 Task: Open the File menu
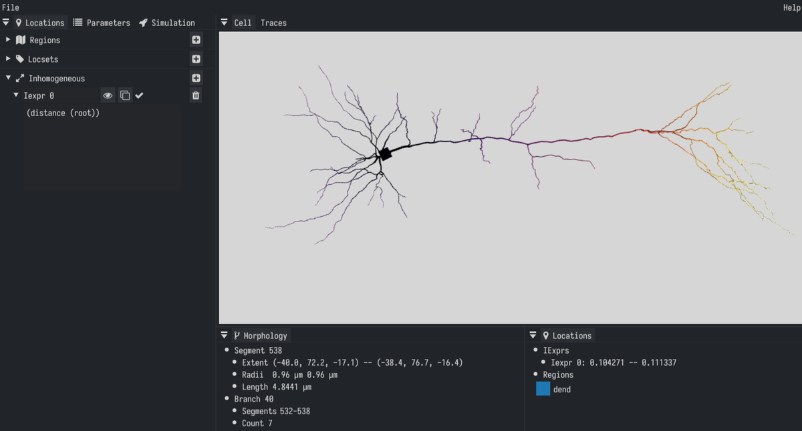(x=11, y=7)
